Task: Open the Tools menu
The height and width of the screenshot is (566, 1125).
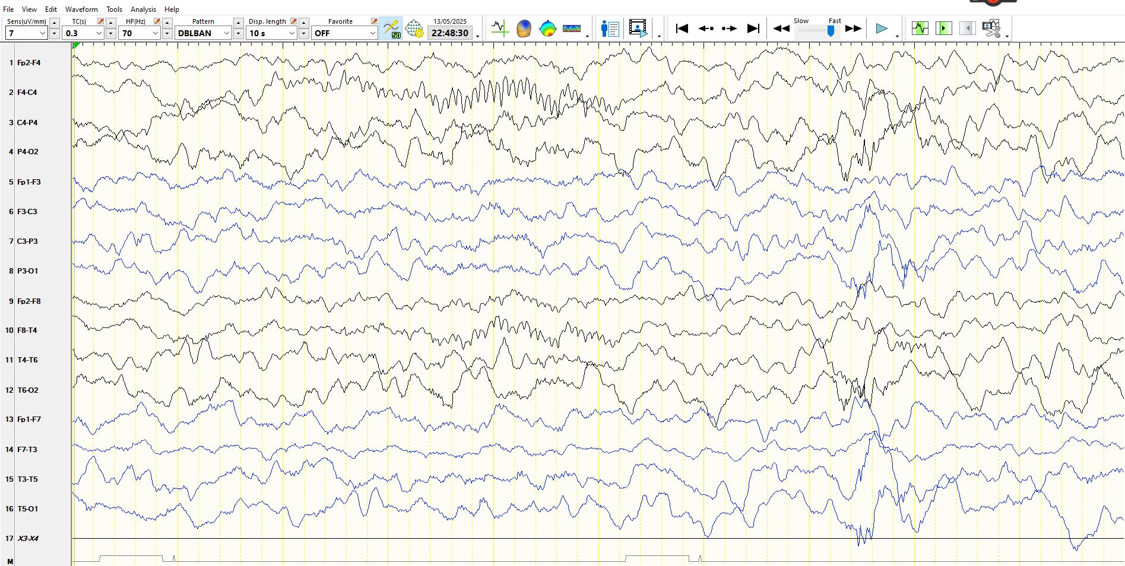Action: tap(114, 9)
